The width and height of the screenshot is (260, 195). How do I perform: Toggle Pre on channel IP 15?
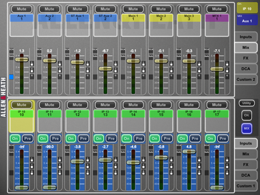[x=167, y=139]
